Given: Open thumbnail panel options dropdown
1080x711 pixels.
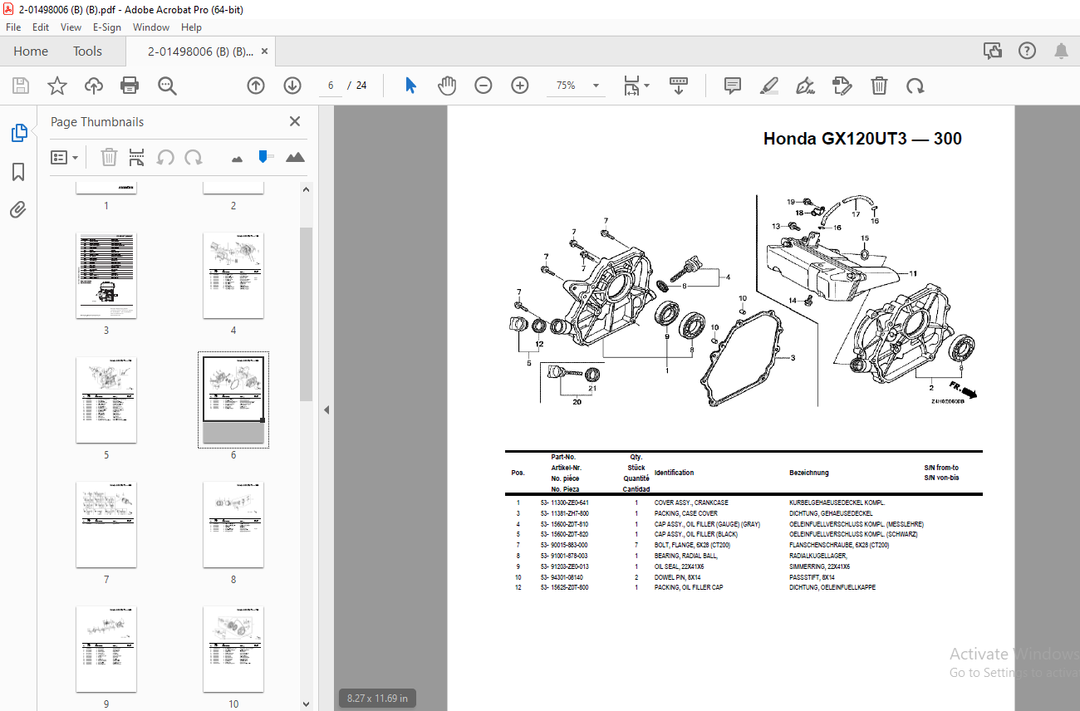Looking at the screenshot, I should tap(64, 157).
